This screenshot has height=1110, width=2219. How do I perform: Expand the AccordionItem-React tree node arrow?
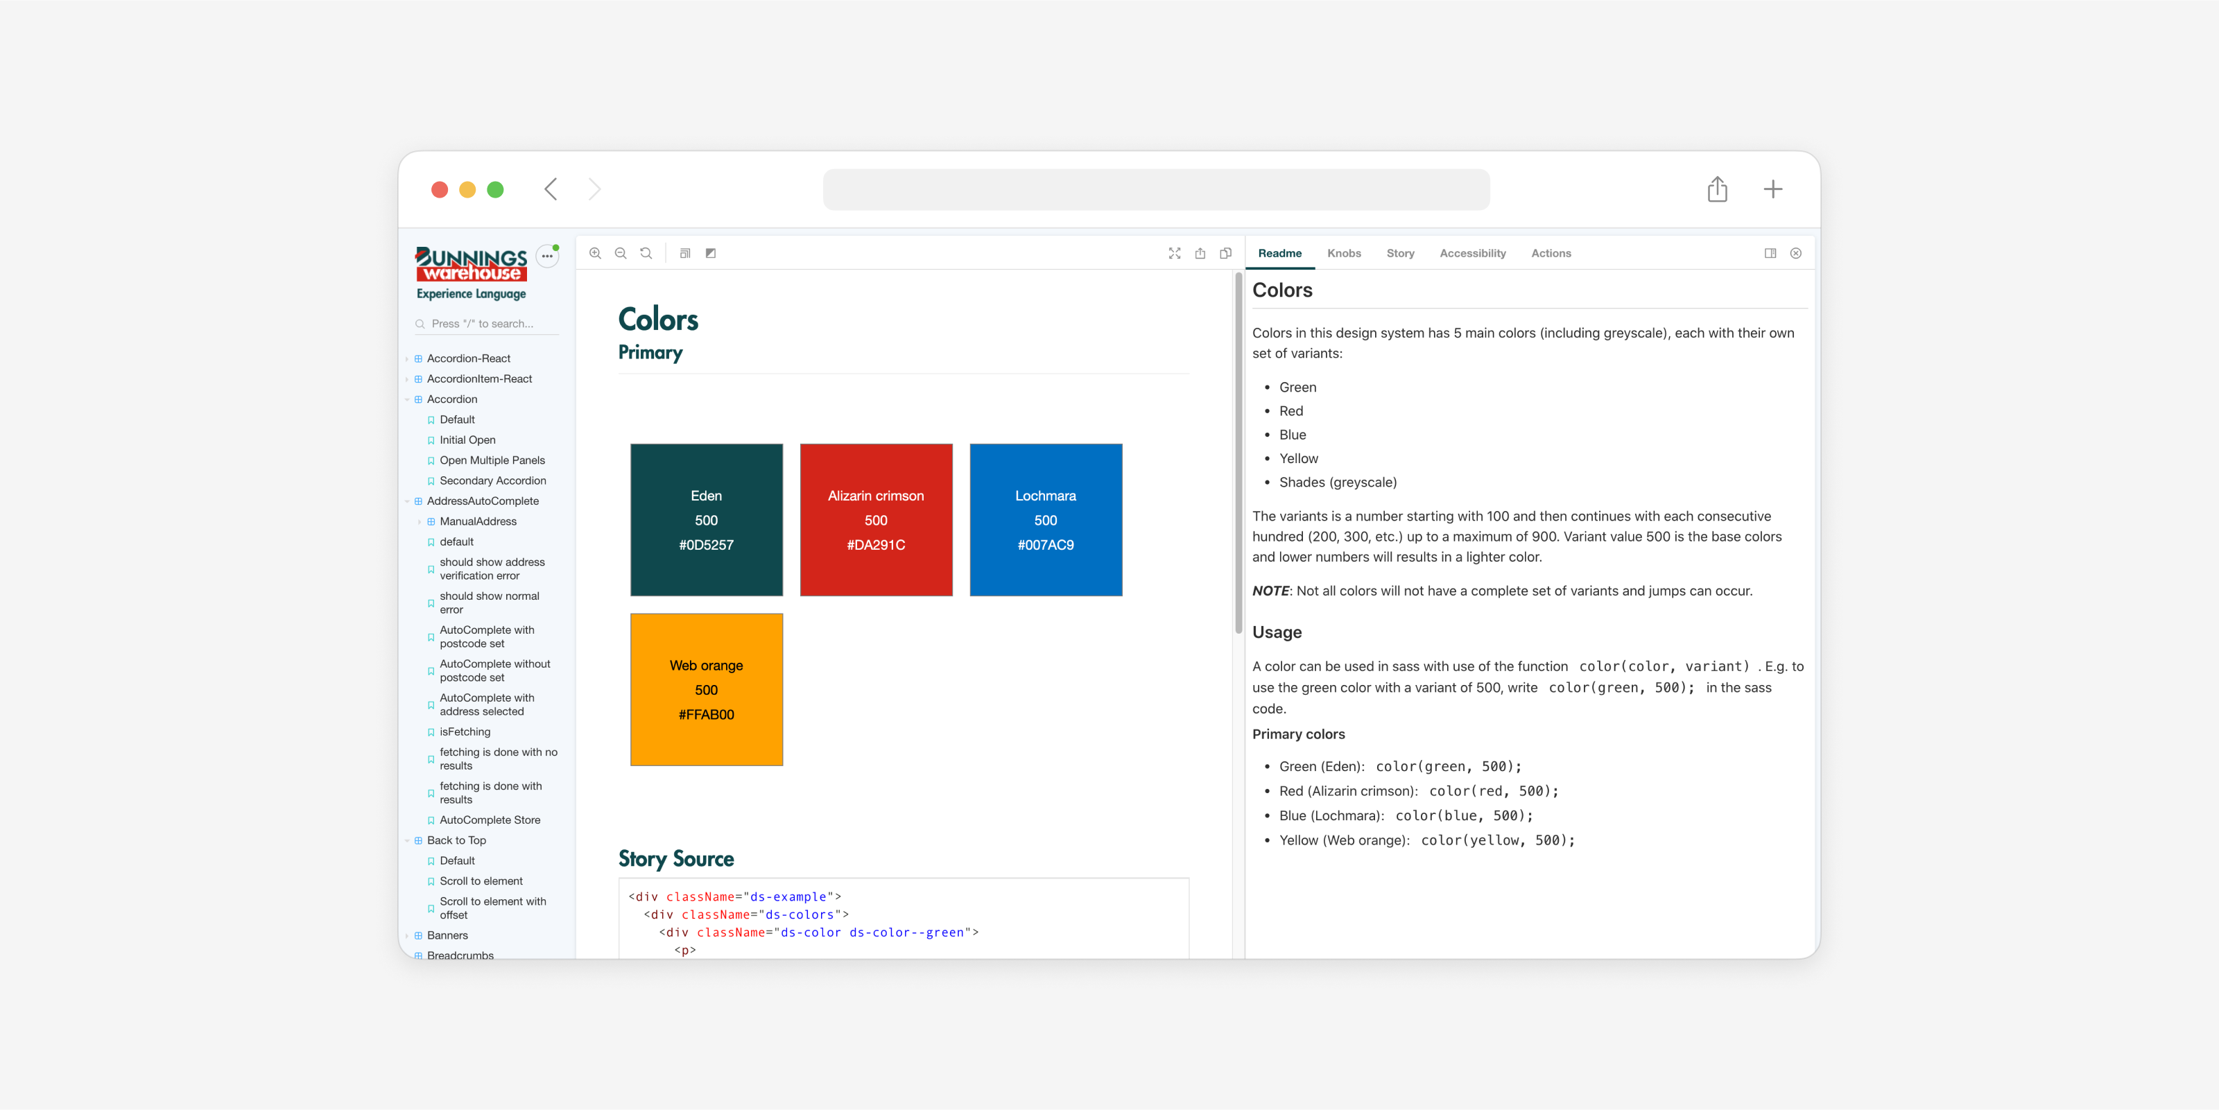coord(406,379)
